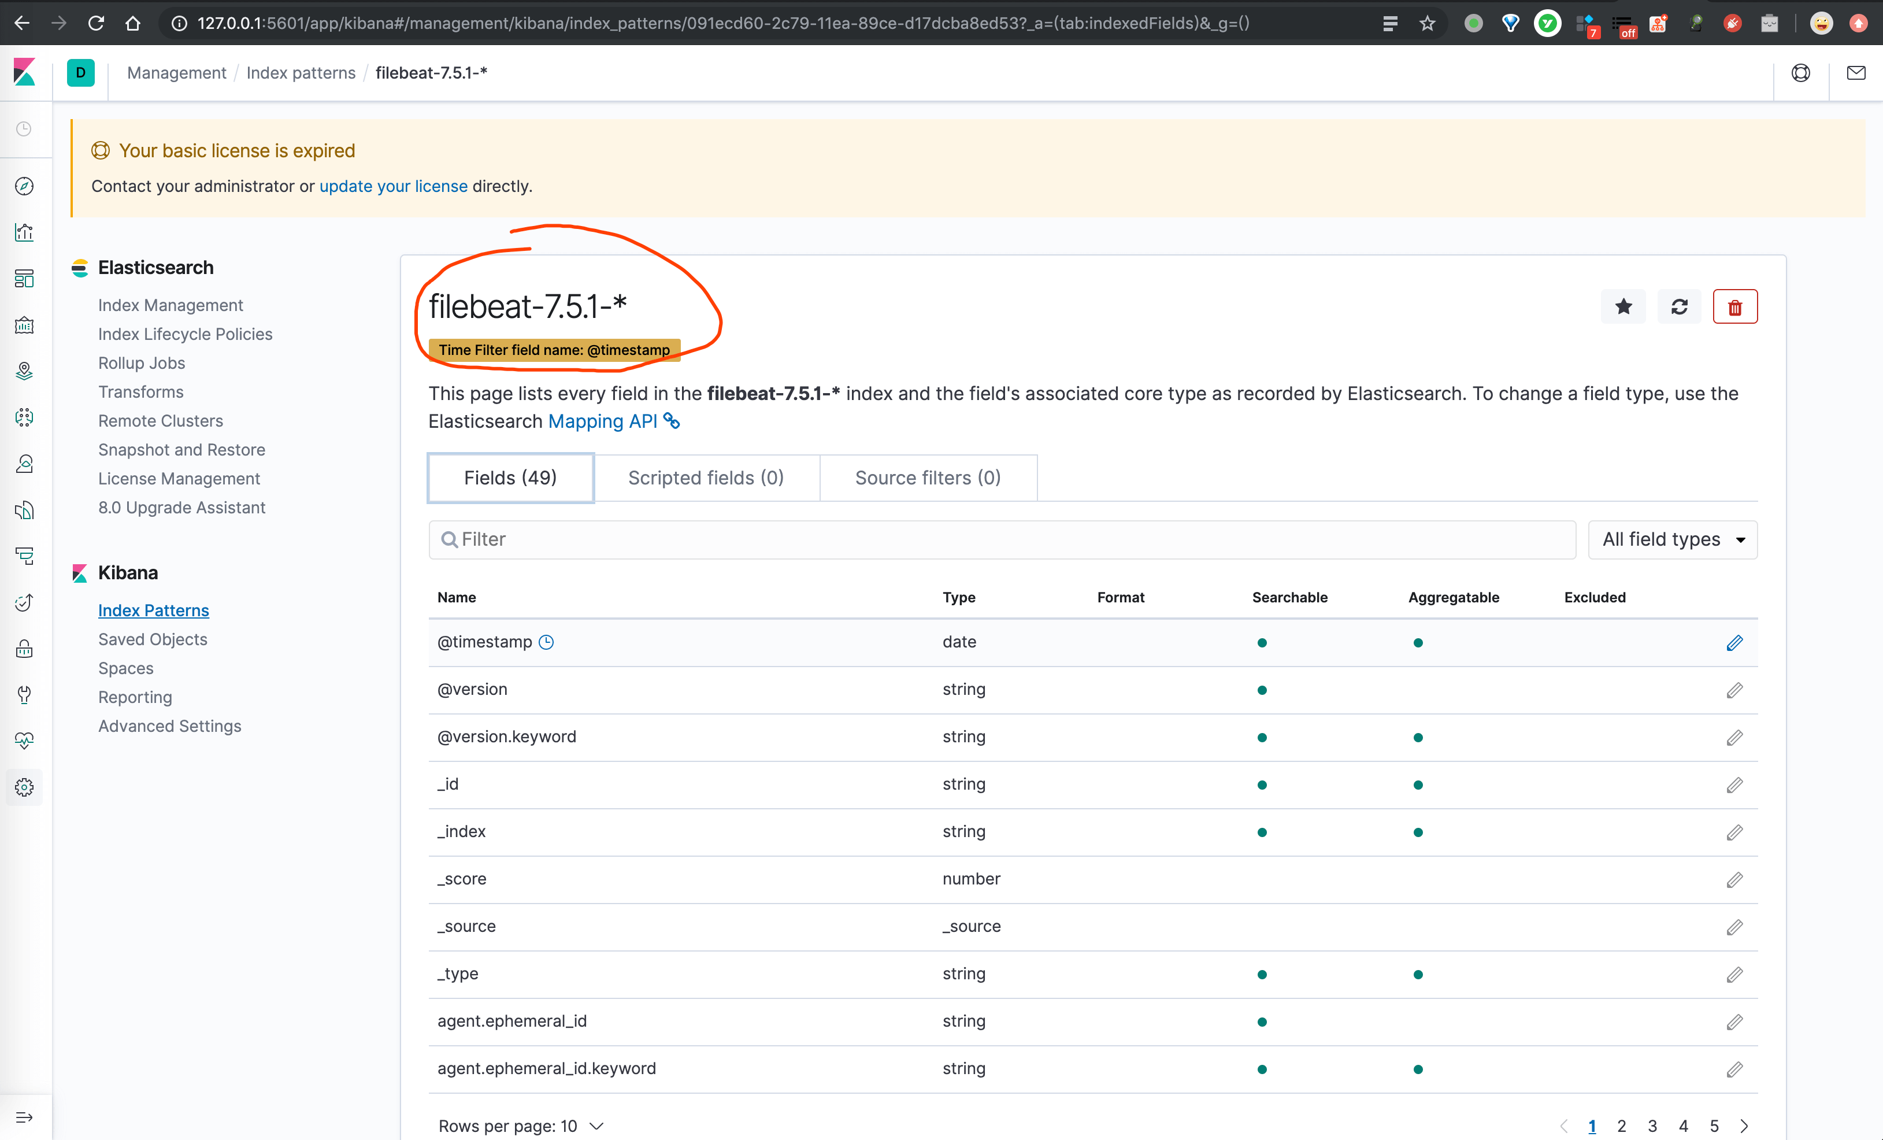Click the browser back arrow
Screen dimensions: 1883x1140
click(x=21, y=23)
